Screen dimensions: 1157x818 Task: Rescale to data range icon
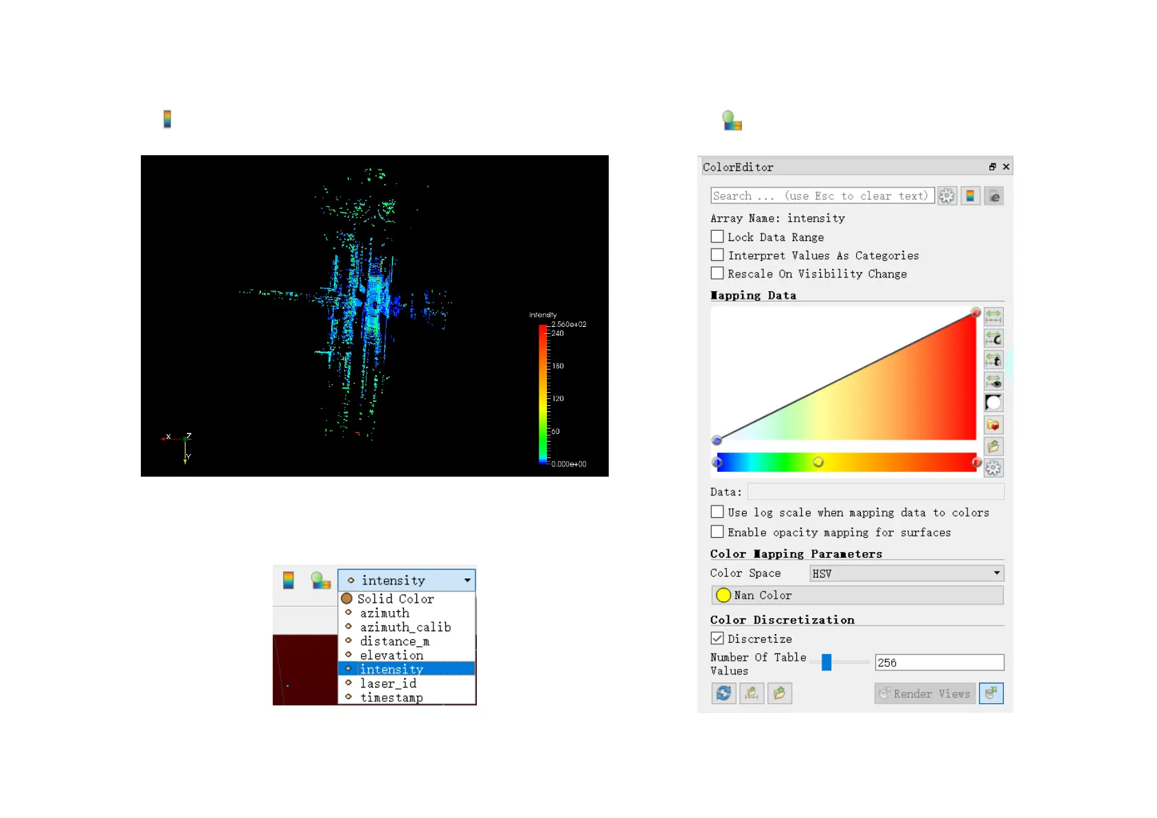click(993, 317)
